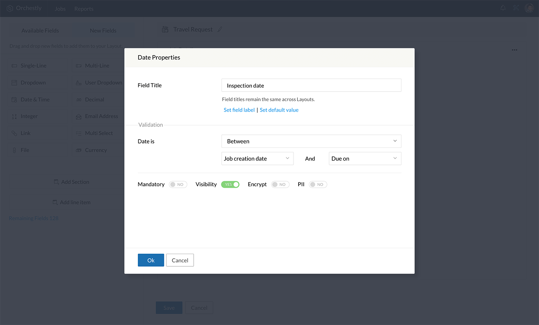Click the Decimal field icon

[78, 100]
